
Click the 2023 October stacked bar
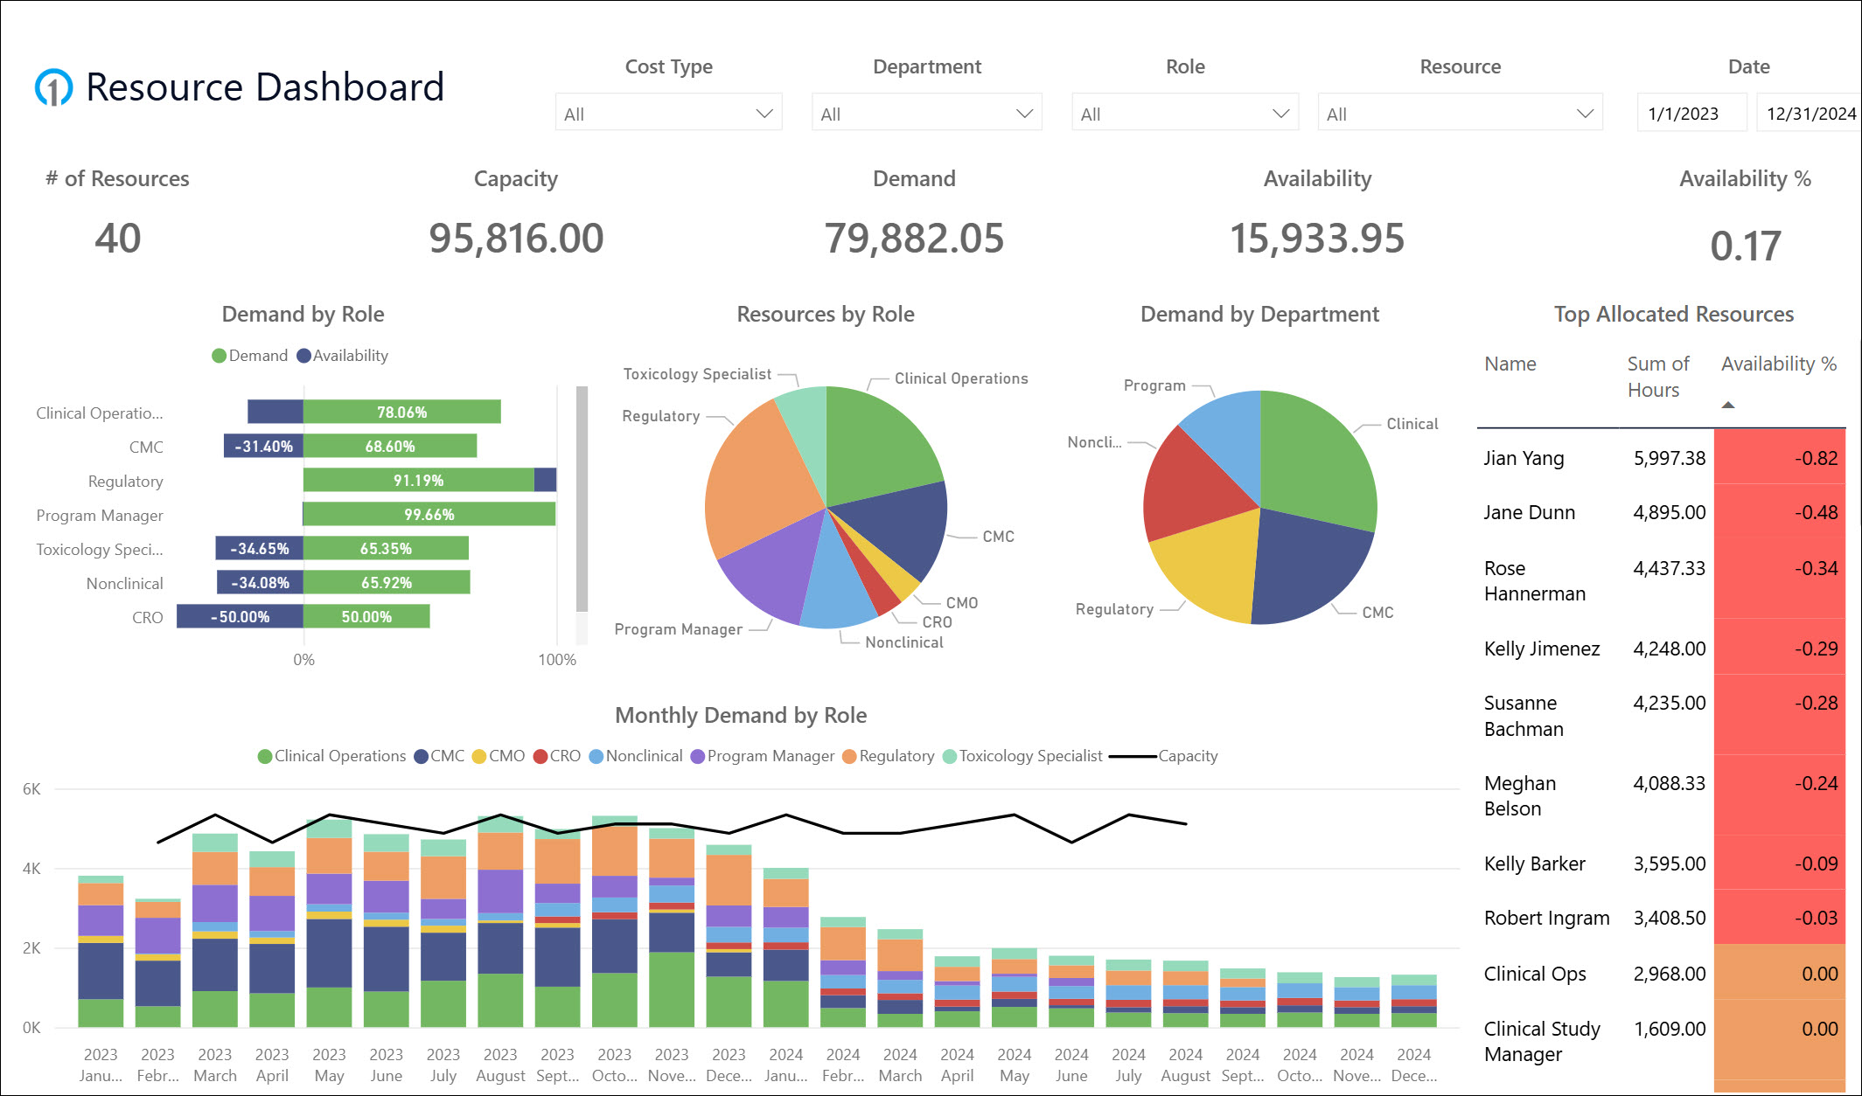pos(615,921)
